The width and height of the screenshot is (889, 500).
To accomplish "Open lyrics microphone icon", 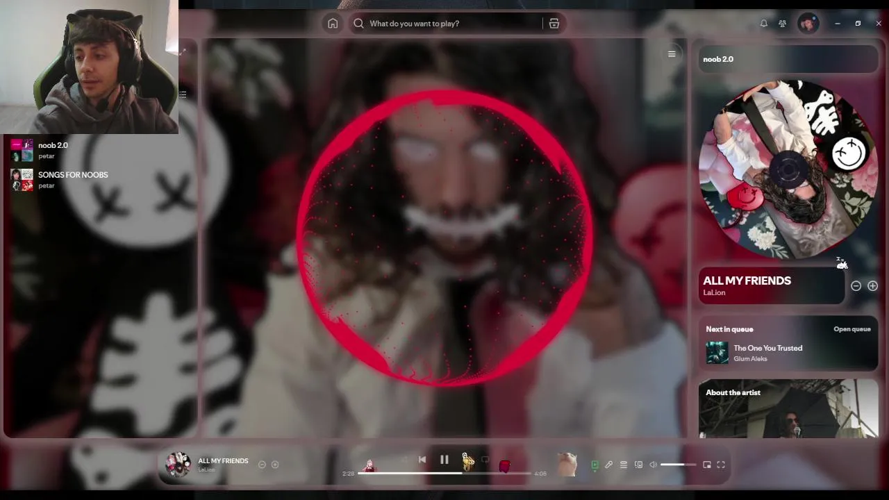I will [608, 465].
